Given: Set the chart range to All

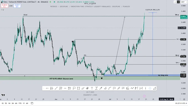Looking at the screenshot, I should click(27, 103).
